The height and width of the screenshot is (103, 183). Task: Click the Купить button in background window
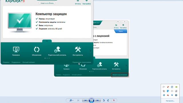tap(121, 31)
